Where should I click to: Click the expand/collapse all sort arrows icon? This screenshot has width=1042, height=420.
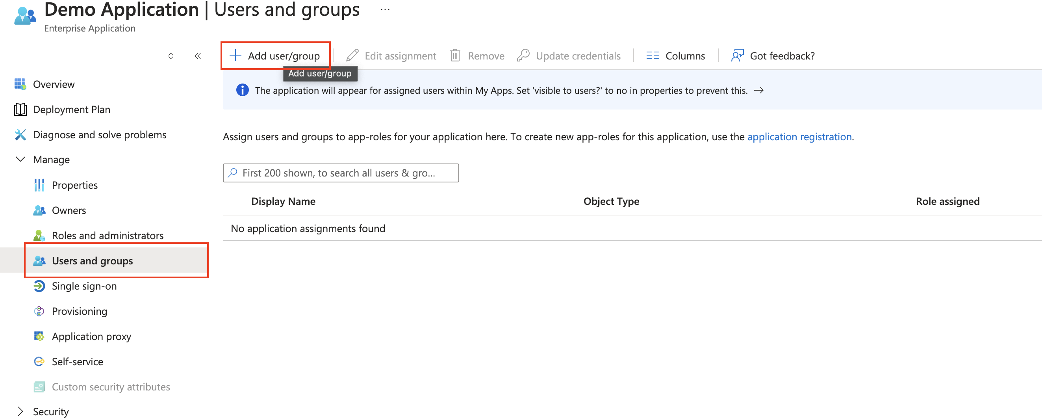171,56
